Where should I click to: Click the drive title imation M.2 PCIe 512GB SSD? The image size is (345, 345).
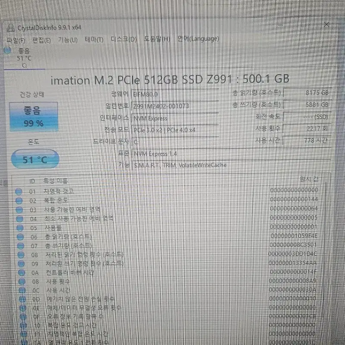point(169,79)
